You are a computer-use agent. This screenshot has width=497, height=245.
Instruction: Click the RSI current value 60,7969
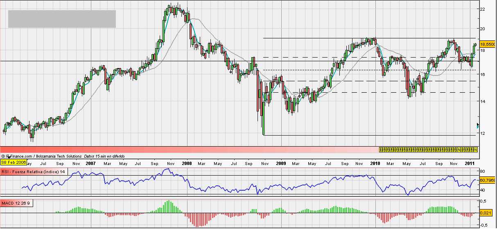(488, 180)
